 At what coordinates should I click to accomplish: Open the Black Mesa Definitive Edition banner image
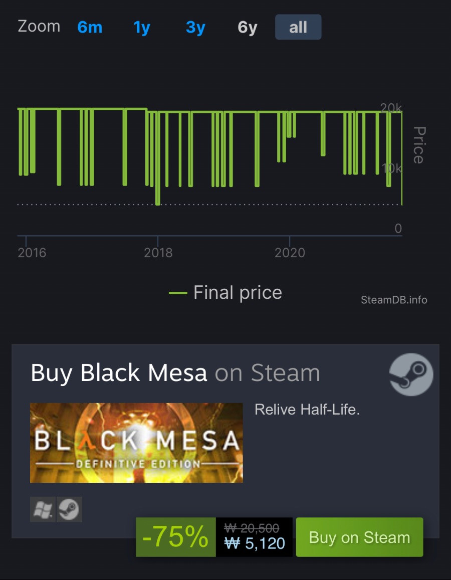coord(136,443)
